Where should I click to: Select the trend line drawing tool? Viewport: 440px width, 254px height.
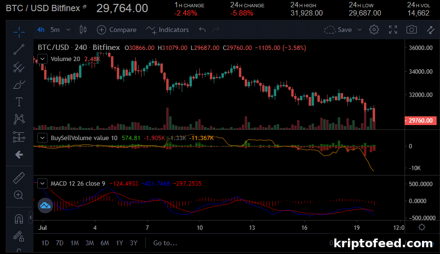point(19,49)
